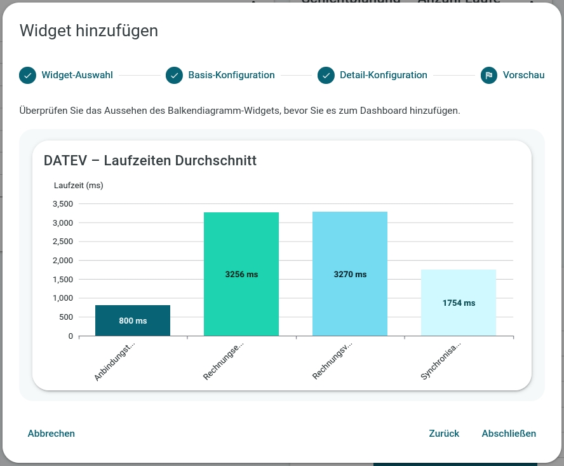
Task: Cancel with the Abbrechen button
Action: [x=51, y=433]
